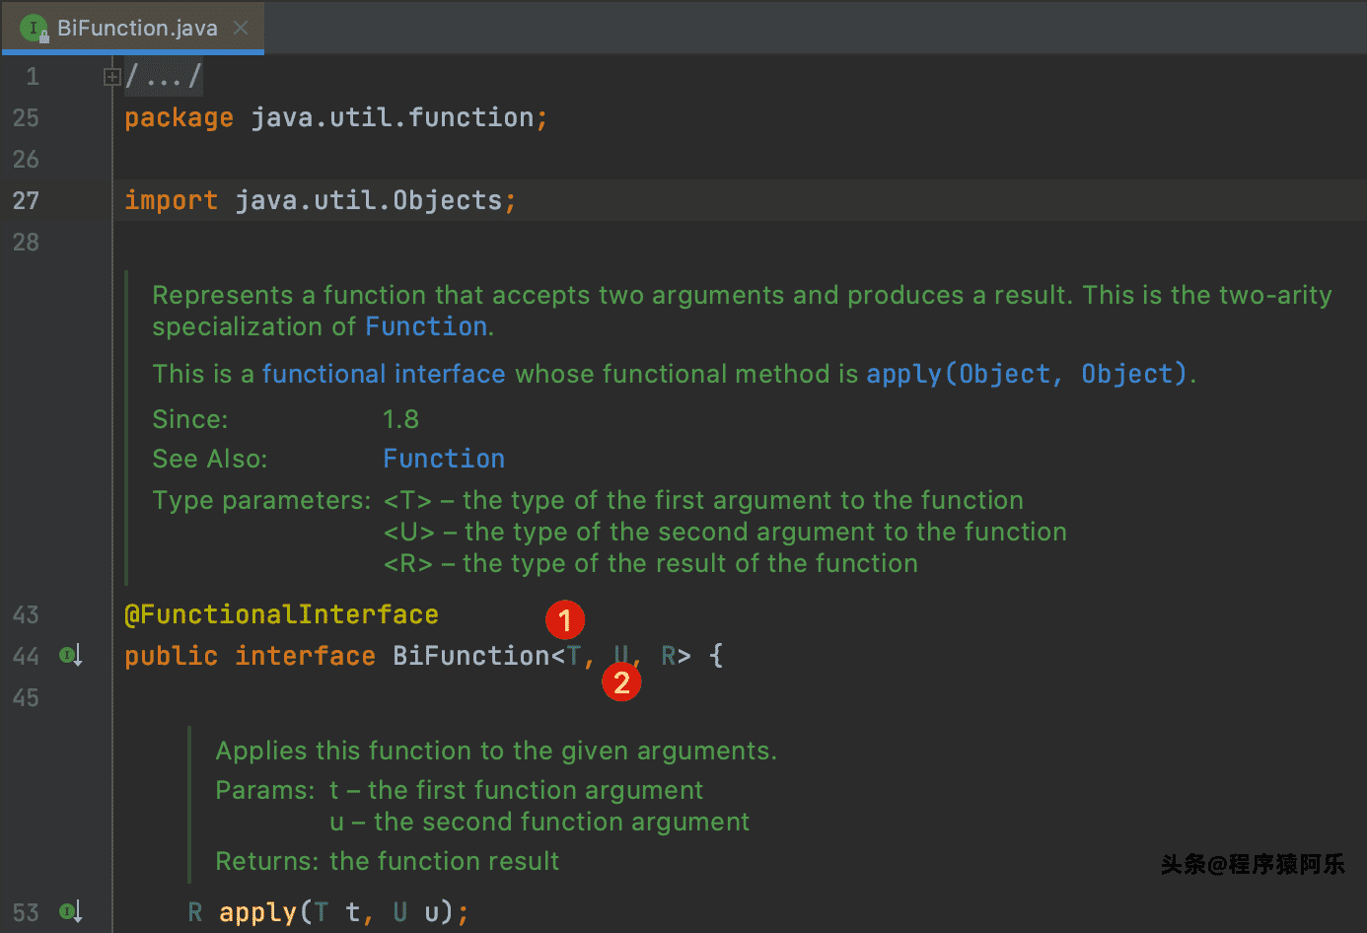The height and width of the screenshot is (933, 1367).
Task: Click the apply method name on line 53
Action: tap(257, 912)
